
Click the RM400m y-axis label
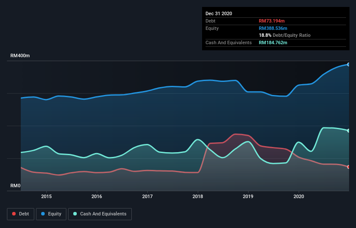(x=20, y=55)
